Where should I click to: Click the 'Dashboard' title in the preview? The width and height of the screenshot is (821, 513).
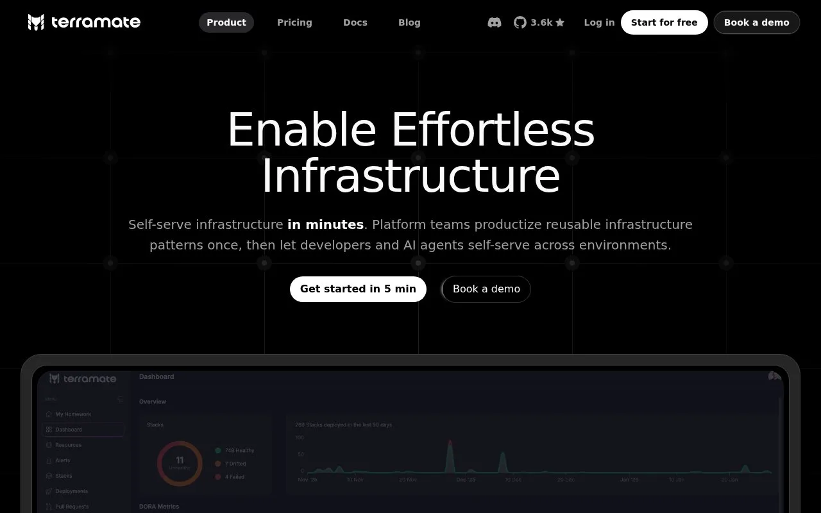[x=157, y=377]
